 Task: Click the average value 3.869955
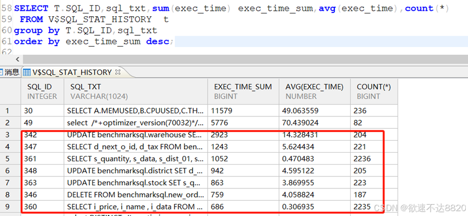[x=314, y=182]
